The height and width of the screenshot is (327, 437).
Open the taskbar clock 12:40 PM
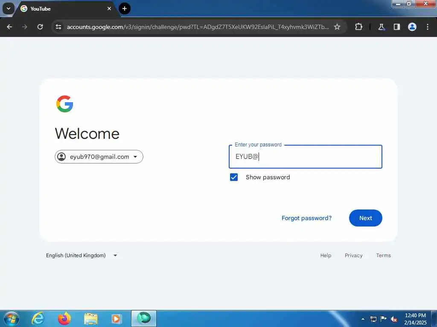415,319
